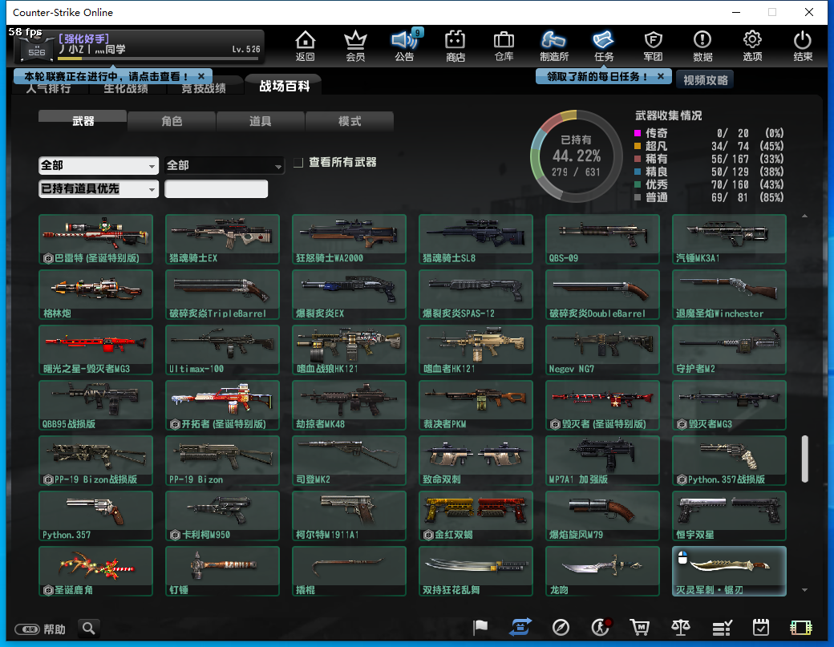The width and height of the screenshot is (834, 647).
Task: Enable the 查看所有武器 checkbox
Action: pos(298,163)
